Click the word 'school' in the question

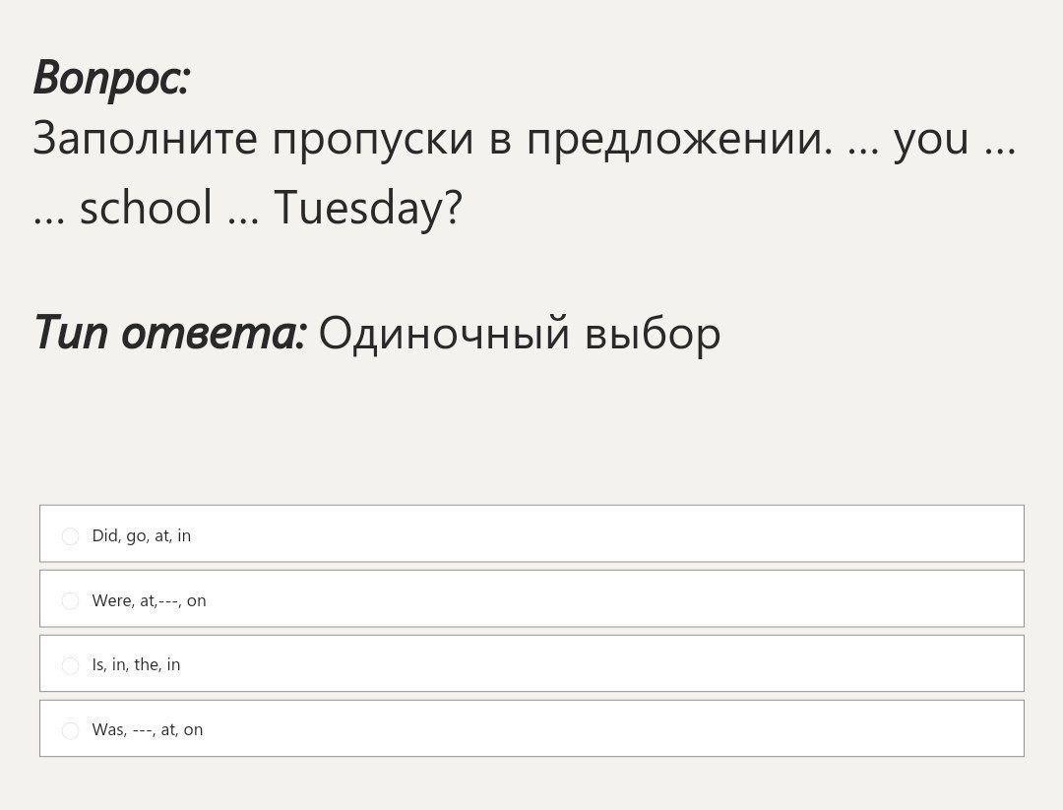pyautogui.click(x=145, y=208)
